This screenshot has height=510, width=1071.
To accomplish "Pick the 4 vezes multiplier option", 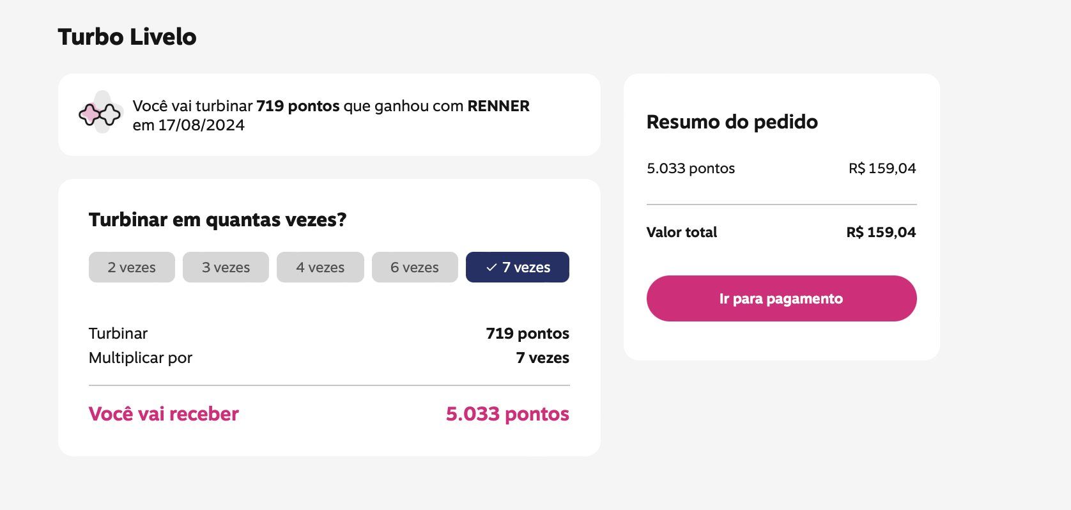I will click(x=320, y=267).
